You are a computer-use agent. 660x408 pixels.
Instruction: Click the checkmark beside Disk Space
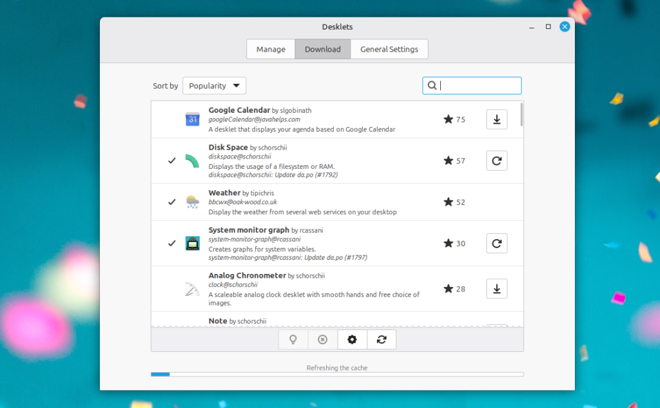(171, 160)
